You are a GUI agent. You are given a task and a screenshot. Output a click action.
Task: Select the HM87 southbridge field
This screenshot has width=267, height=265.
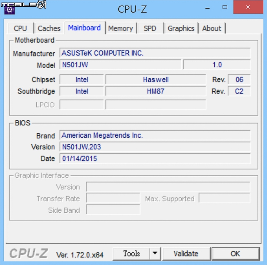(x=156, y=91)
